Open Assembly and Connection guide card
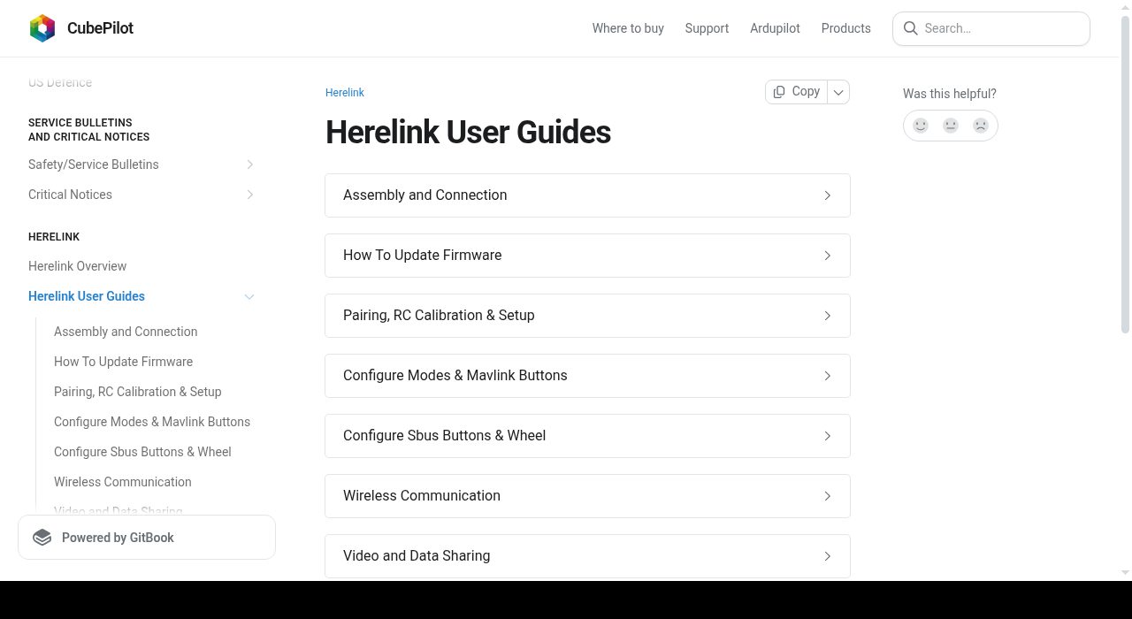 [587, 195]
